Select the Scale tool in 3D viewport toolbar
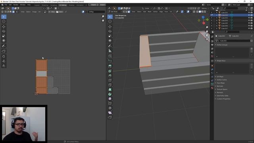 click(x=110, y=36)
